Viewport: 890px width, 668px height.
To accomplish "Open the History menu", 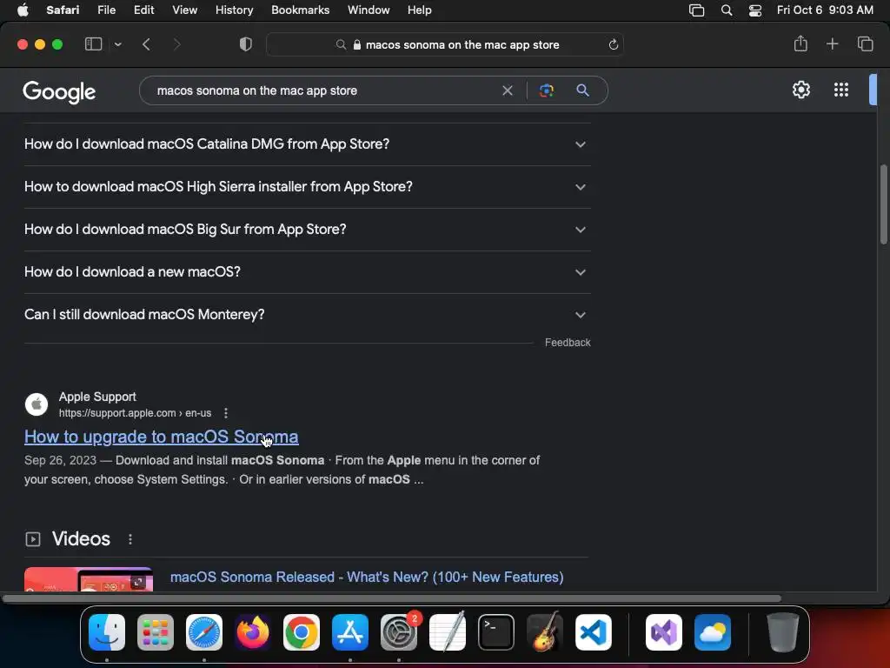I will point(234,10).
